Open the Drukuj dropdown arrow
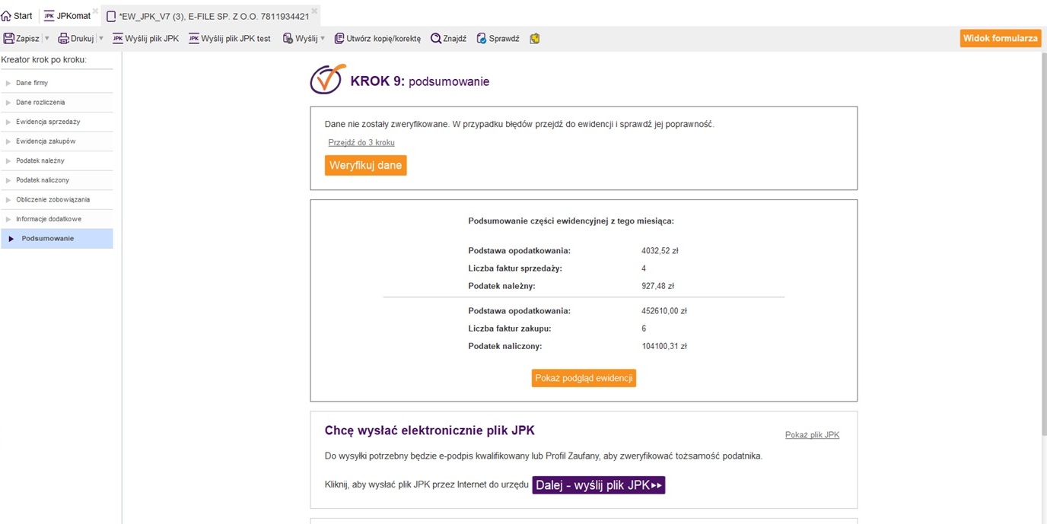Viewport: 1047px width, 524px height. (100, 39)
